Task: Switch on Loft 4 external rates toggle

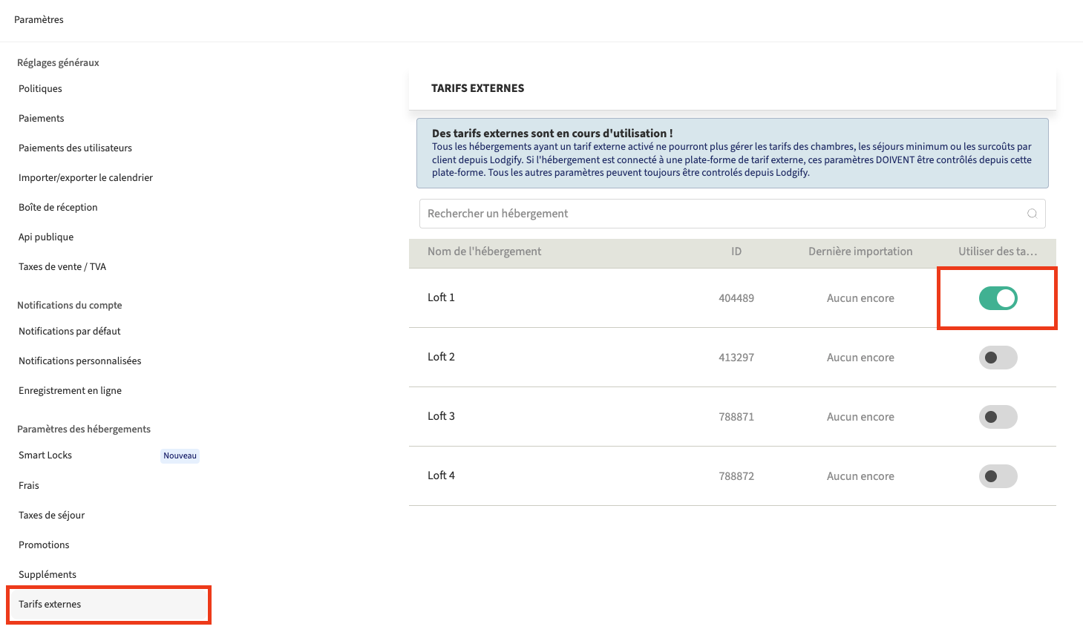Action: pos(998,476)
